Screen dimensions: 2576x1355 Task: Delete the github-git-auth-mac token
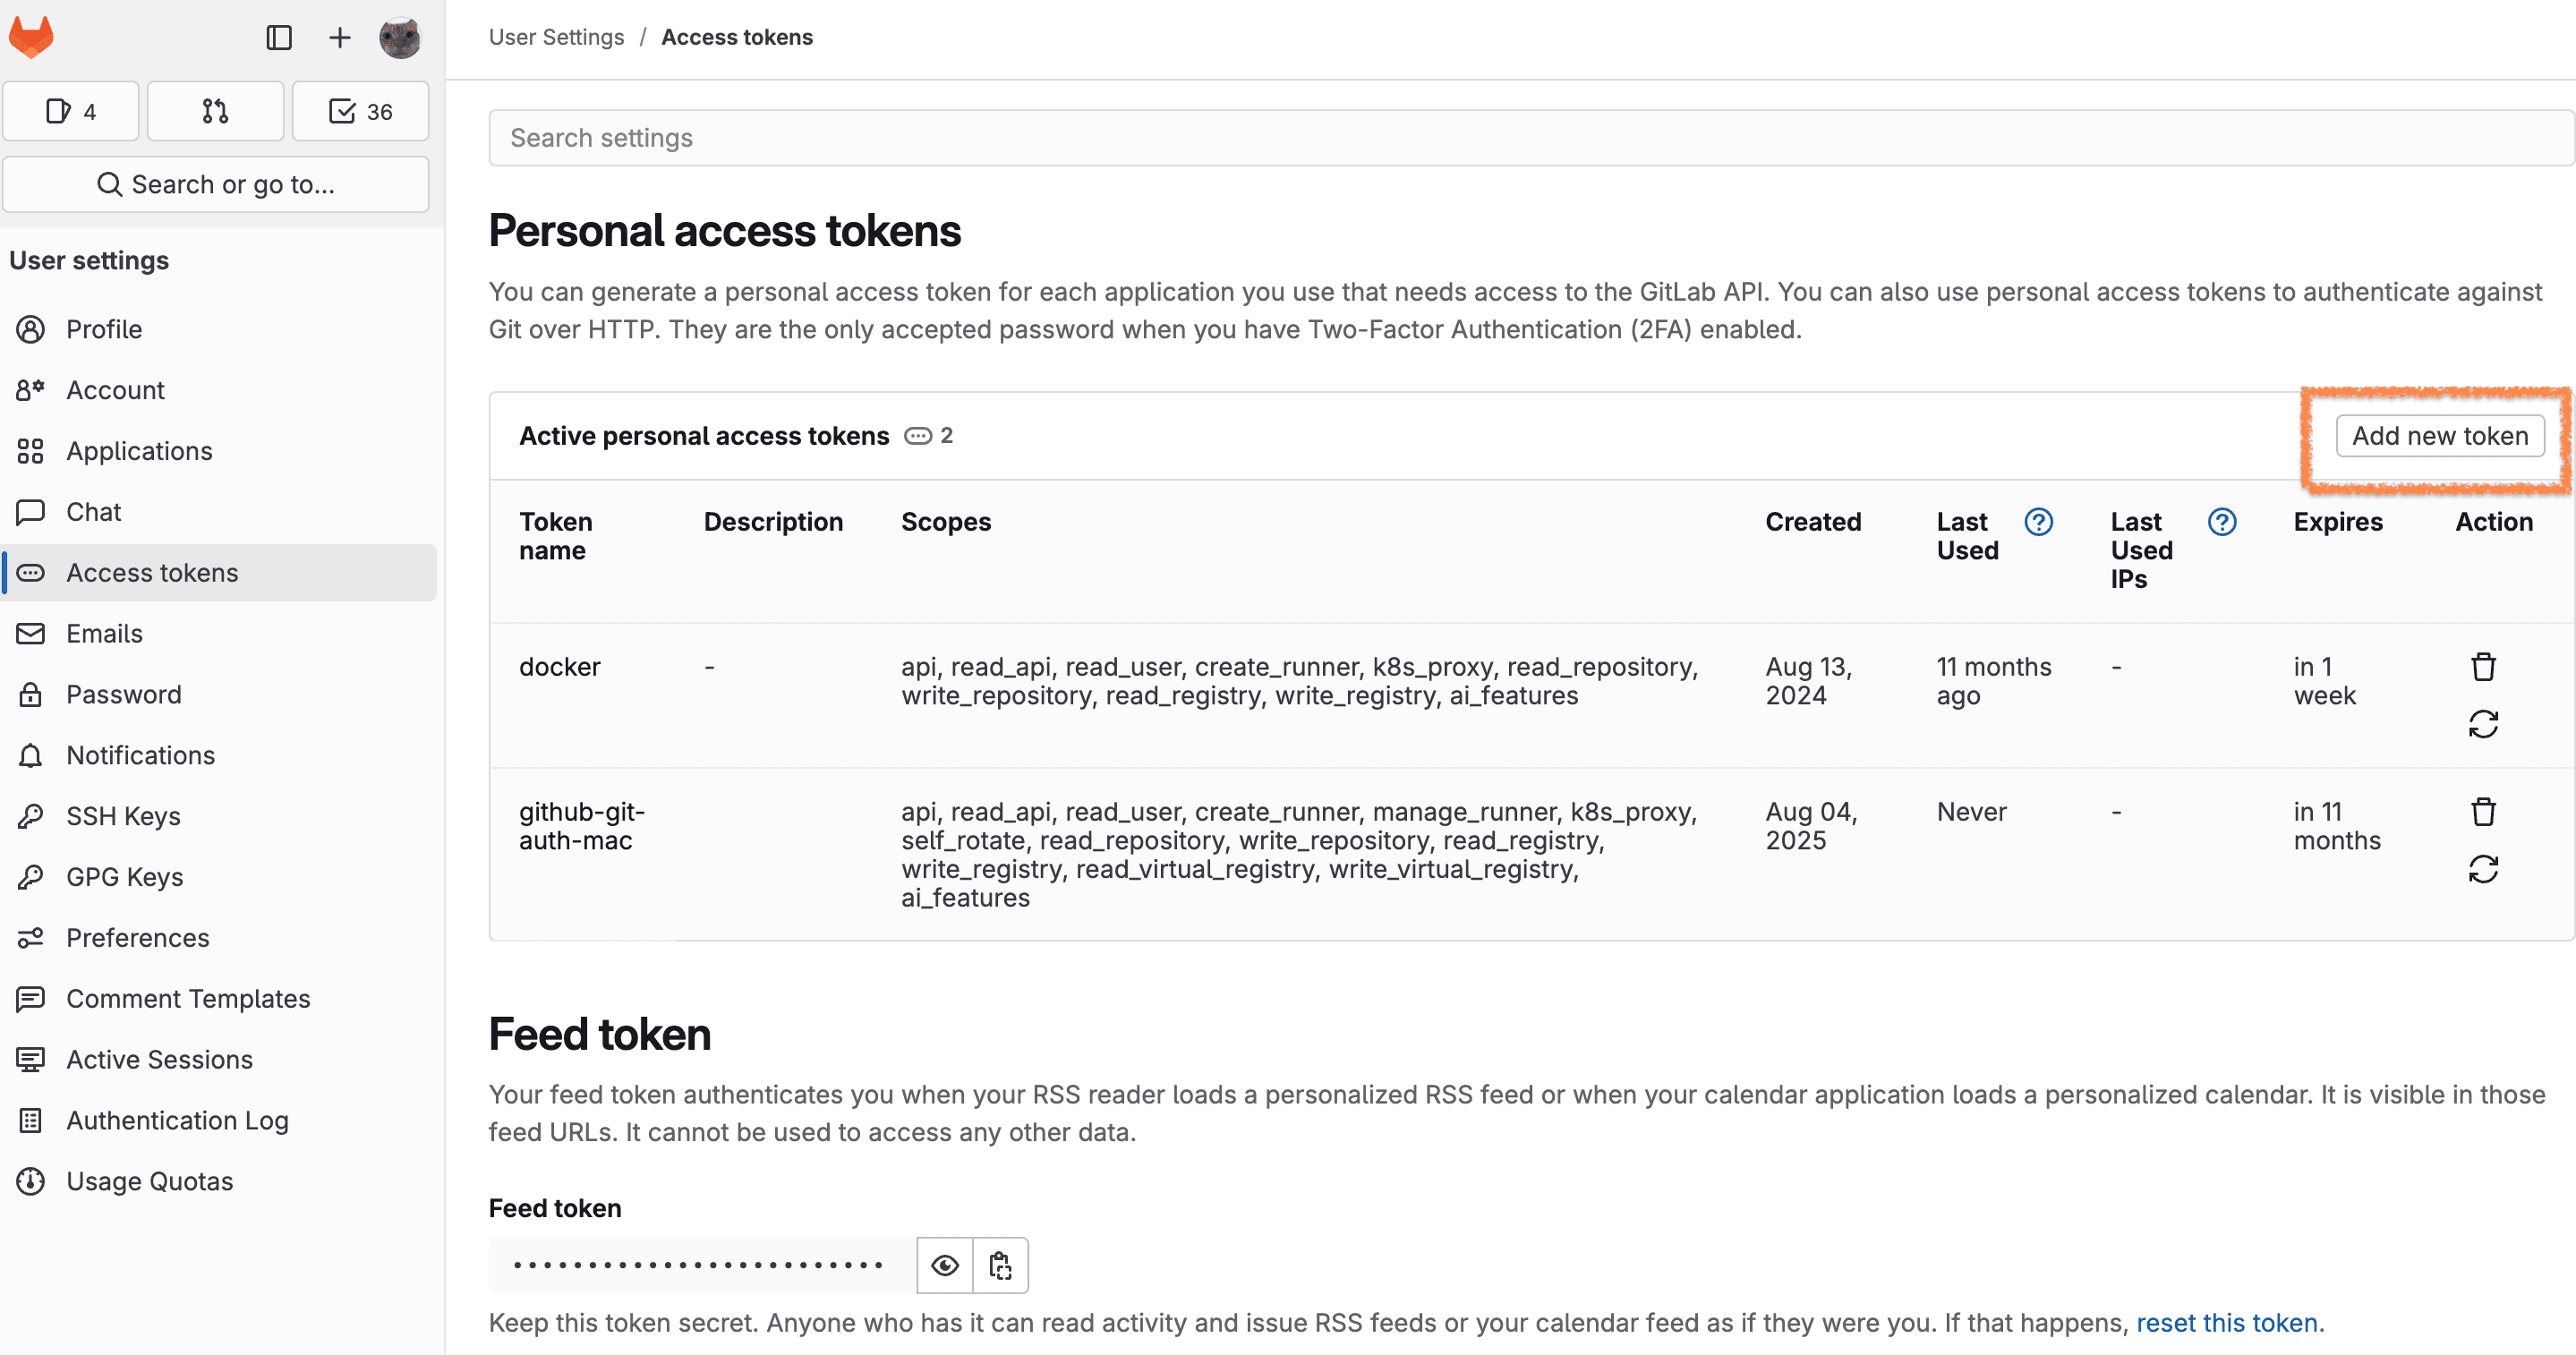tap(2483, 811)
